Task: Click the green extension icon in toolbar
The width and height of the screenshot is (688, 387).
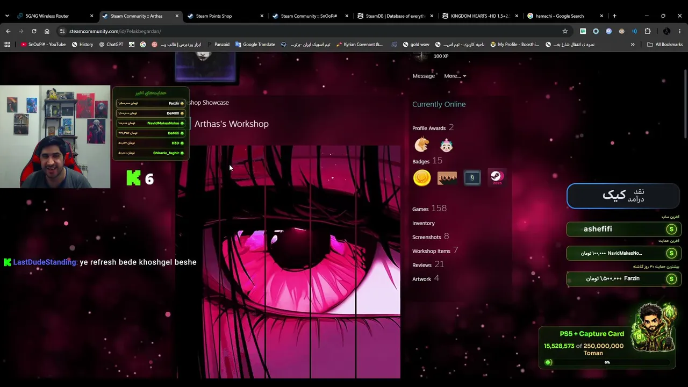Action: pos(583,31)
